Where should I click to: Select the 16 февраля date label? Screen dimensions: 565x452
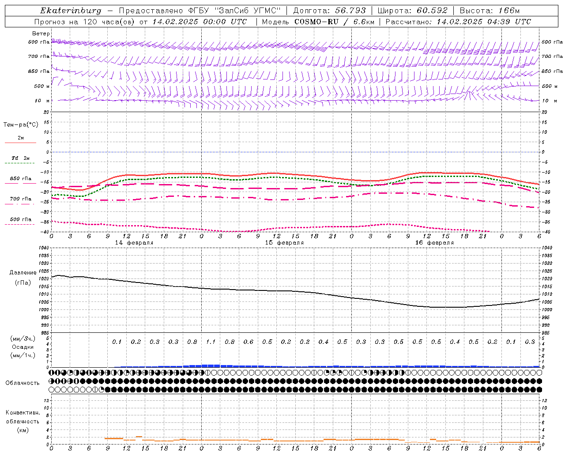(434, 243)
